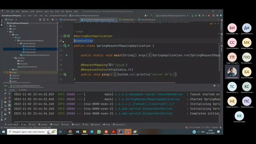The image size is (256, 144).
Task: Switch to SpringRequestMappingApplication.java editor tab
Action: [98, 20]
